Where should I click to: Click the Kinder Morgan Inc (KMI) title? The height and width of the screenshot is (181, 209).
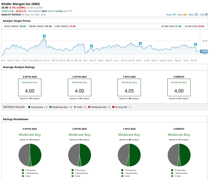pos(21,4)
